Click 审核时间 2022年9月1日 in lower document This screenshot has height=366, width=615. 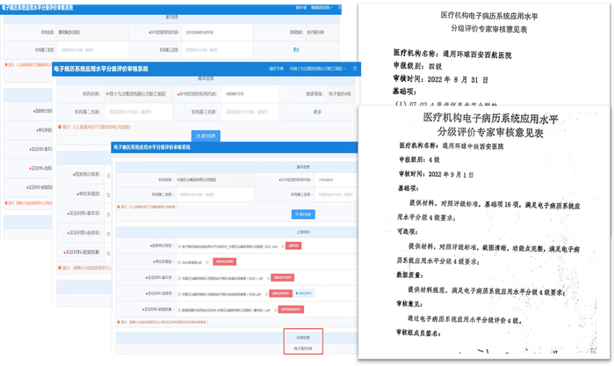[436, 174]
